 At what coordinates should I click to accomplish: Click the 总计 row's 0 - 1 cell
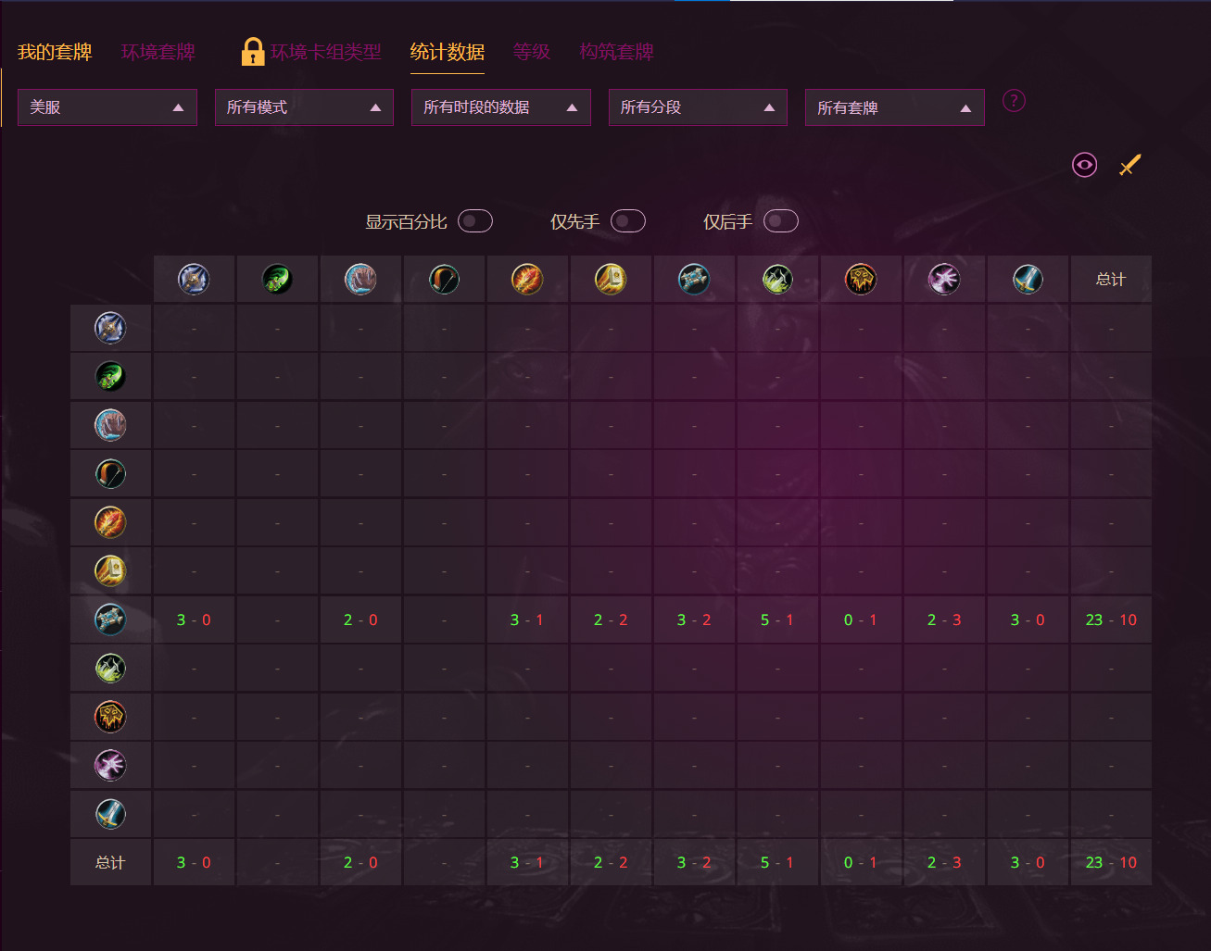point(861,862)
